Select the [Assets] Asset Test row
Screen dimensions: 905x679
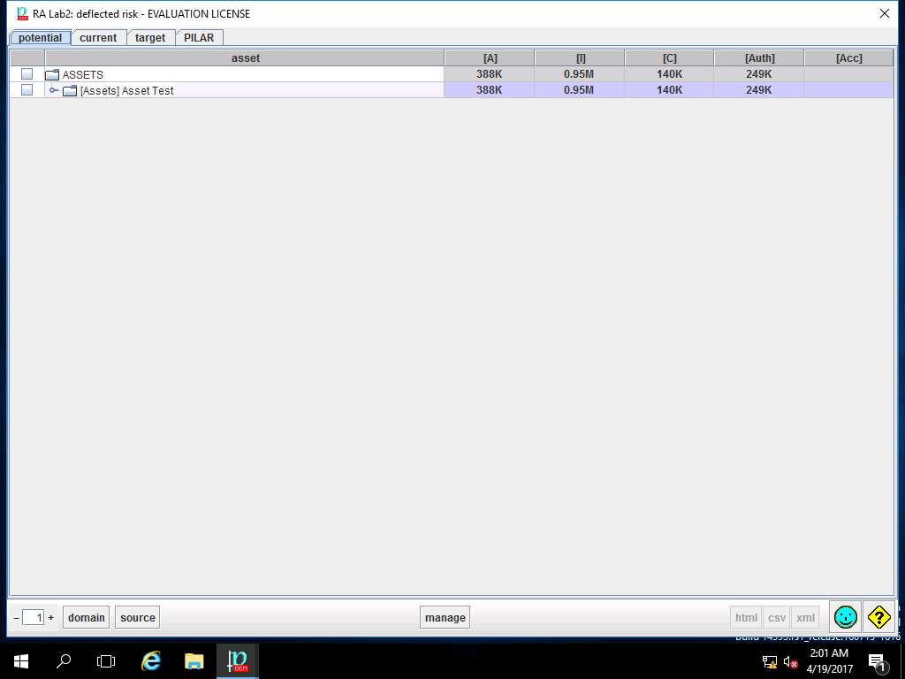click(x=244, y=90)
